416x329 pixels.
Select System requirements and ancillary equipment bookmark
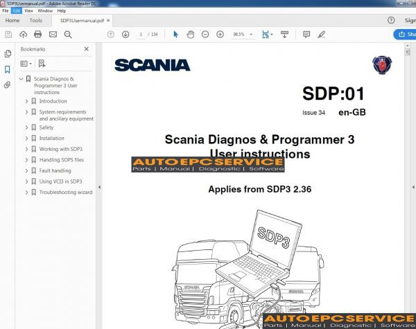(67, 115)
